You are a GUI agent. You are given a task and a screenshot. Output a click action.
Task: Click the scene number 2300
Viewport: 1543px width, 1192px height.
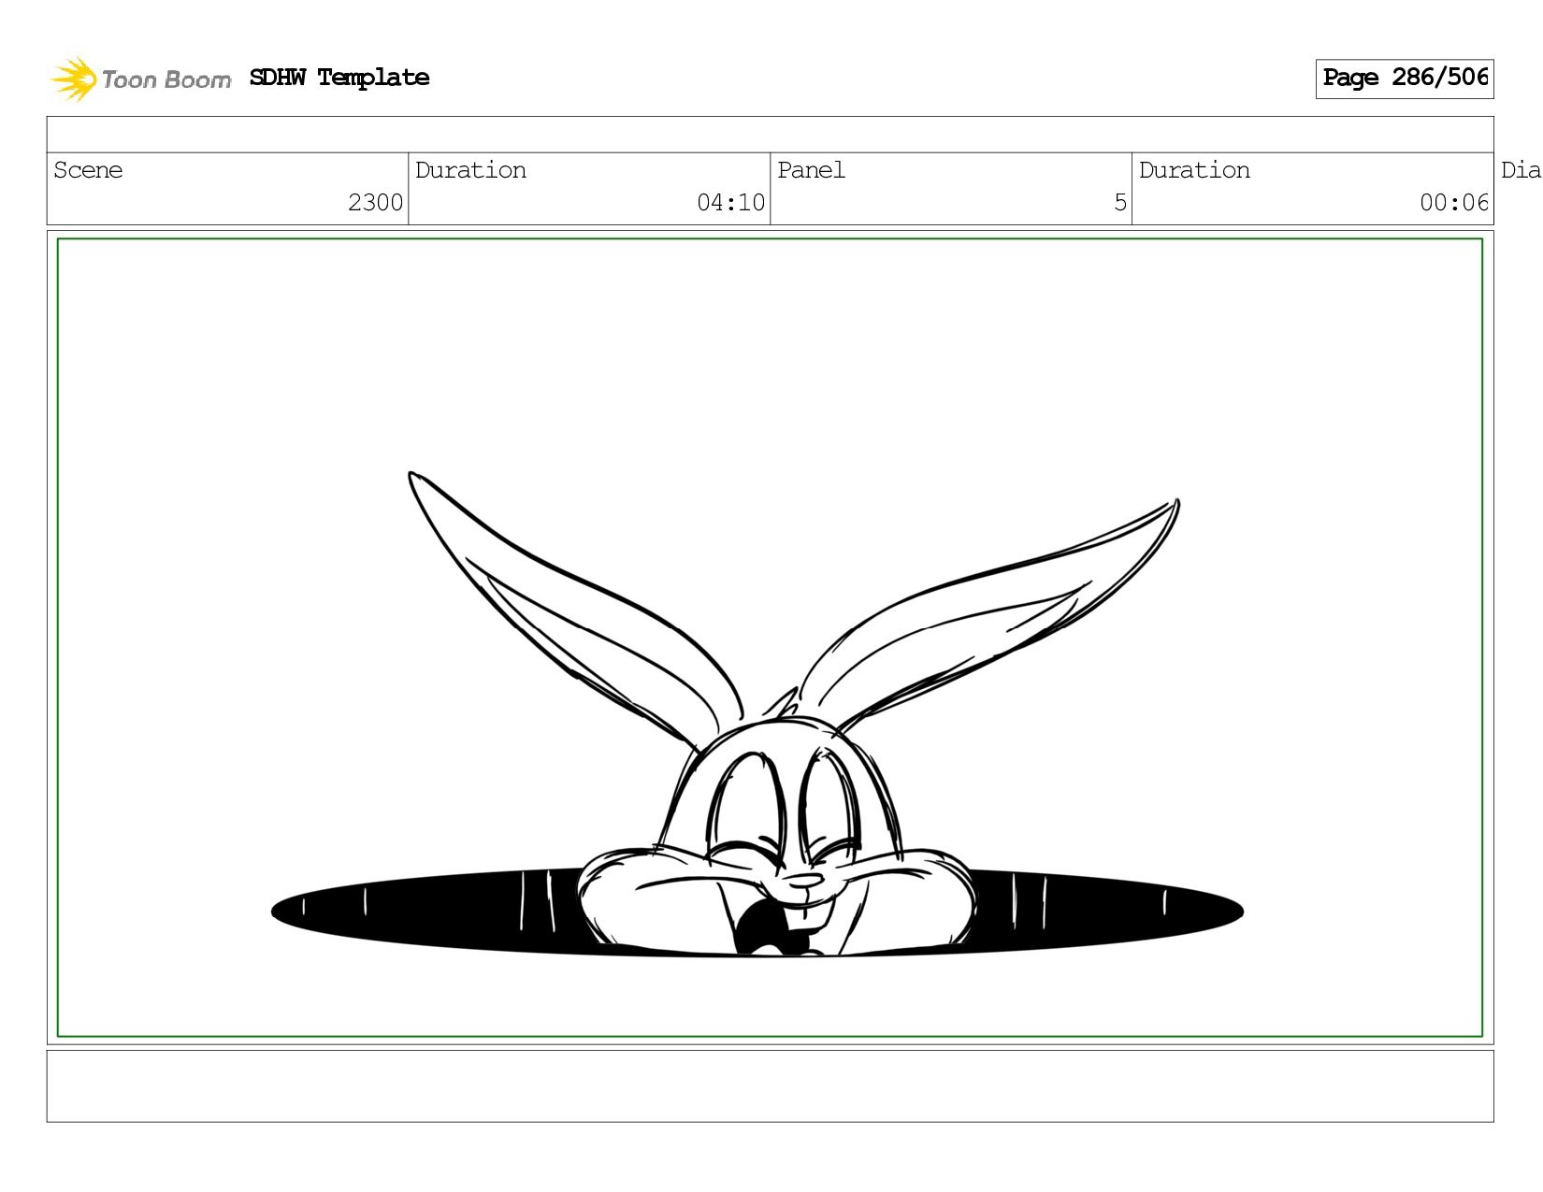(x=375, y=203)
